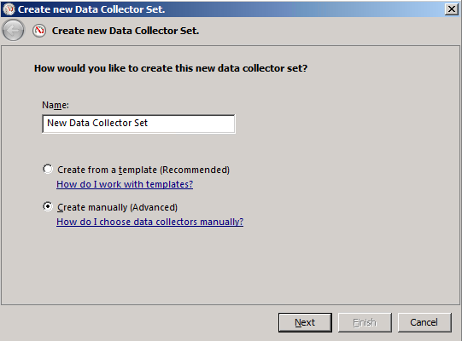Image resolution: width=462 pixels, height=341 pixels.
Task: Click the window title bar text
Action: 91,9
